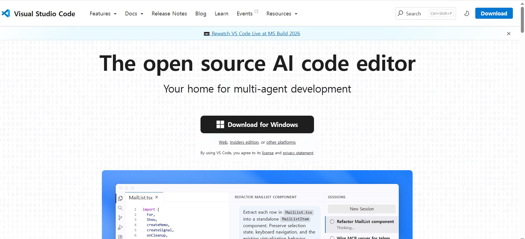Viewport: 525px width, 239px height.
Task: Click the Search input field in header
Action: 426,13
